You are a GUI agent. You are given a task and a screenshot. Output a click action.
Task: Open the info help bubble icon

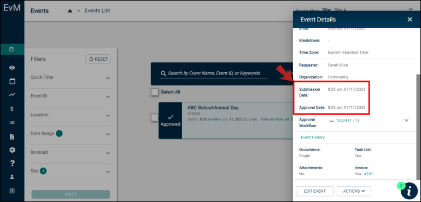[x=408, y=191]
